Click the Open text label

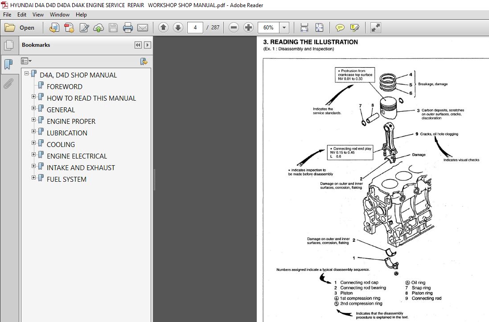coord(27,28)
